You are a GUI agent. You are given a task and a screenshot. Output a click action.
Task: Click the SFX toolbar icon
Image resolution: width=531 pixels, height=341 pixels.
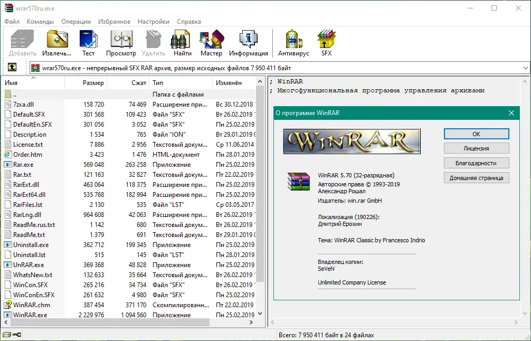(326, 39)
